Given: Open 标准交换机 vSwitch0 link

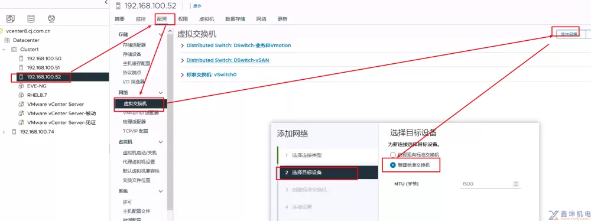Looking at the screenshot, I should click(212, 74).
